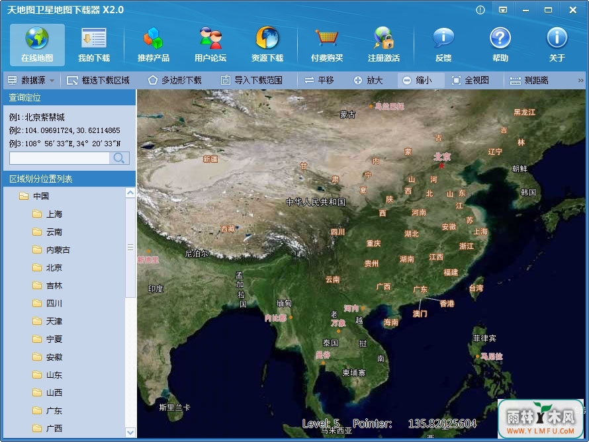589x442 pixels.
Task: Click the 新疆 label on the map
Action: 210,159
